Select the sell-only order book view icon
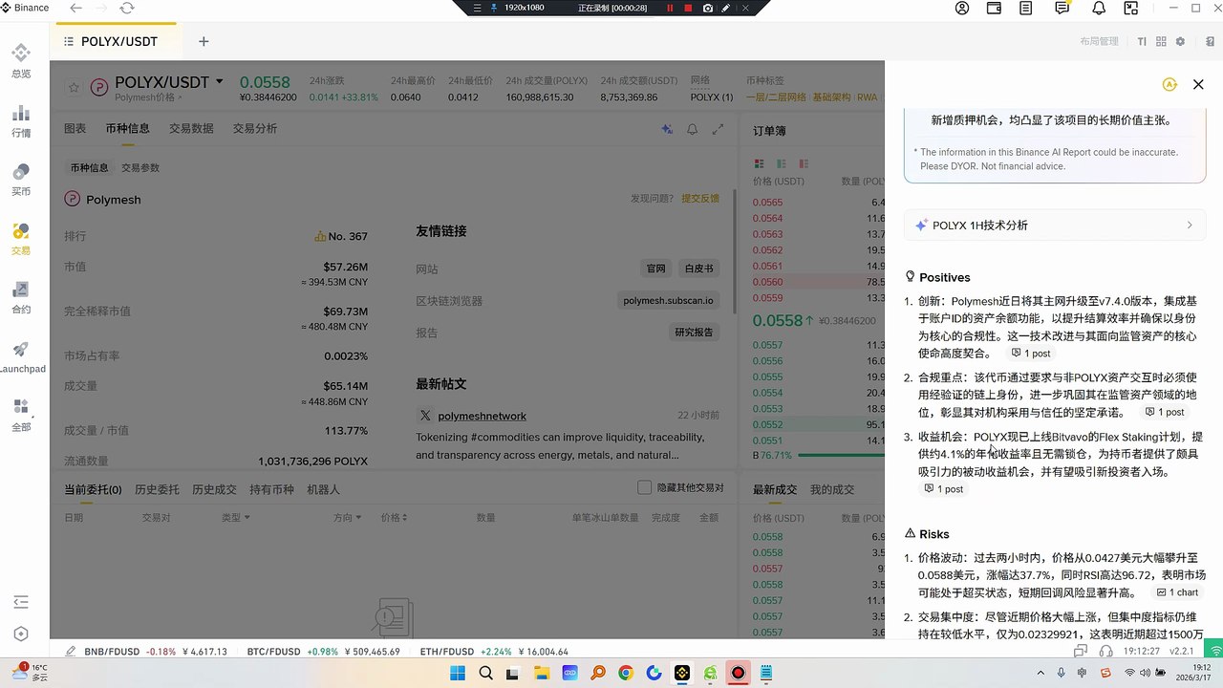Viewport: 1223px width, 688px height. coord(804,164)
